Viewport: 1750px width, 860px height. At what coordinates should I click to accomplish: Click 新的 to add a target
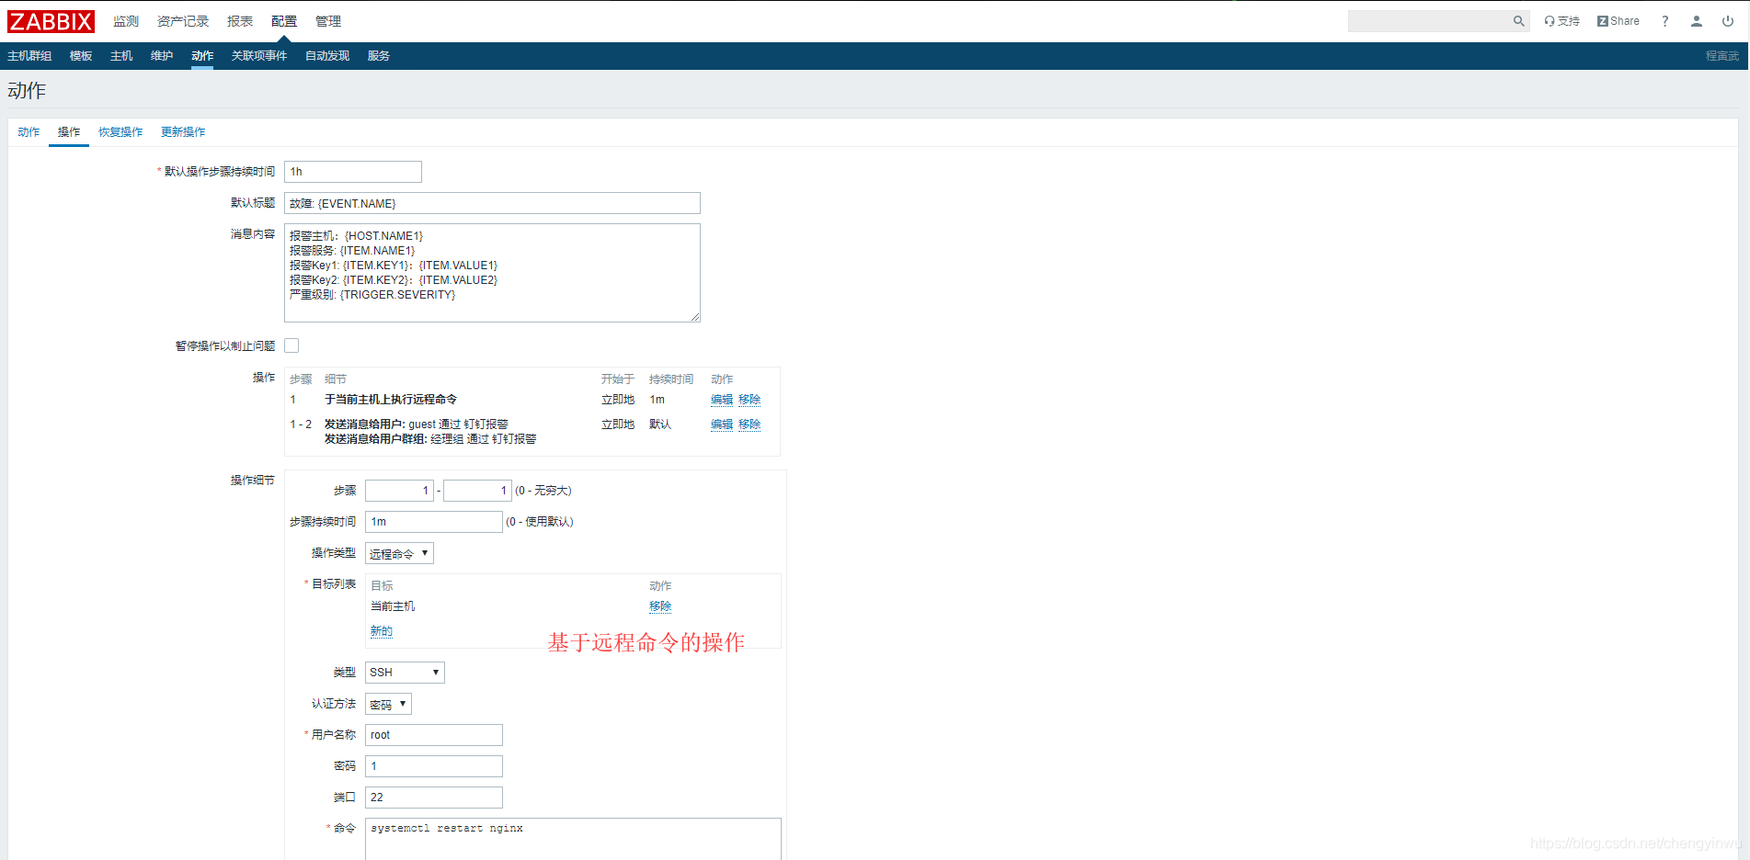pos(382,631)
